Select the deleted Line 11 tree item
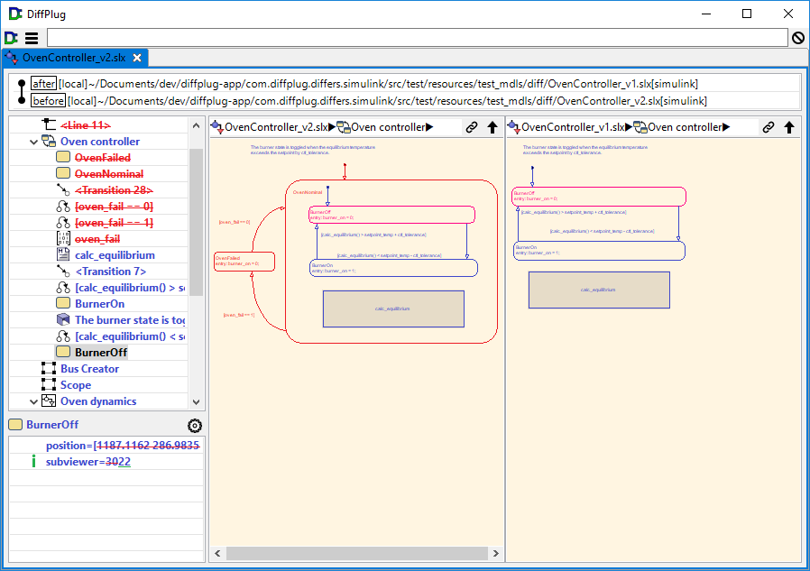The height and width of the screenshot is (571, 810). pyautogui.click(x=85, y=125)
